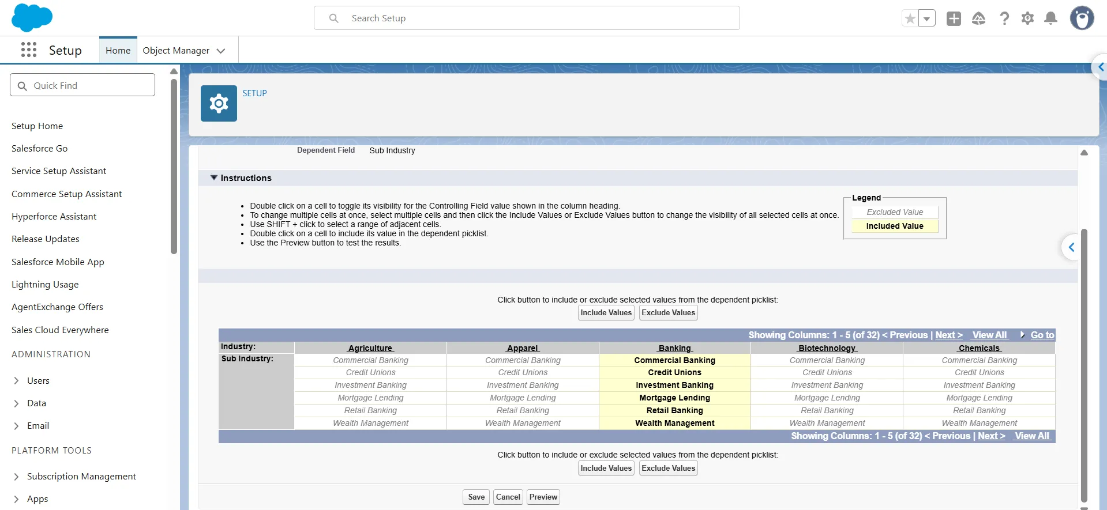Open Release Updates
The width and height of the screenshot is (1107, 510).
click(46, 239)
